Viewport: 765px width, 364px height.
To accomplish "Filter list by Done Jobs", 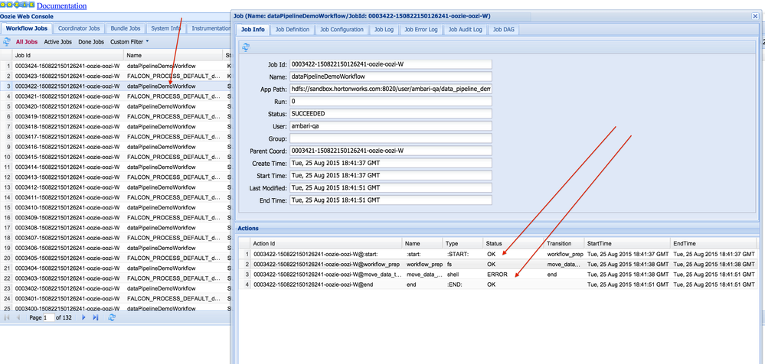I will 91,41.
